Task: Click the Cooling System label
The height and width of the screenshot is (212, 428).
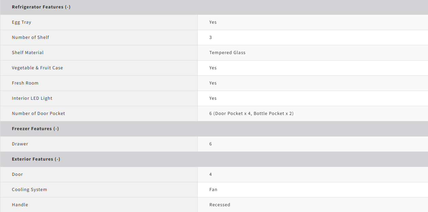Action: point(30,189)
